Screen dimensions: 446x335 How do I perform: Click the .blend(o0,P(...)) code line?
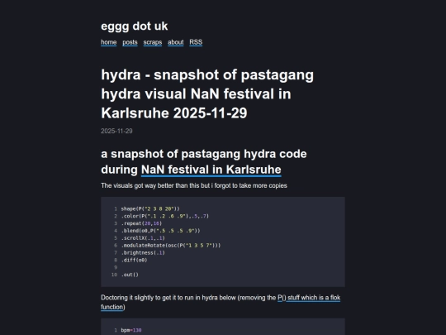click(161, 231)
